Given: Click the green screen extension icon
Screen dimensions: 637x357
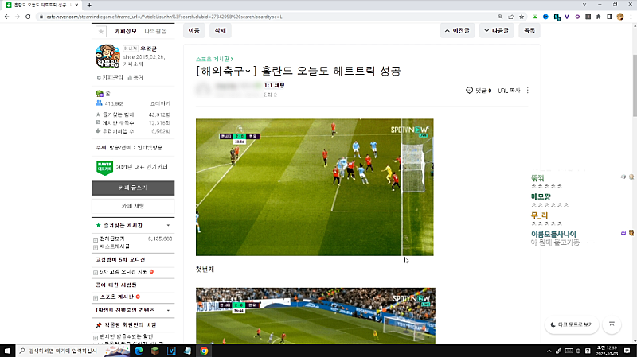Looking at the screenshot, I should (x=535, y=17).
